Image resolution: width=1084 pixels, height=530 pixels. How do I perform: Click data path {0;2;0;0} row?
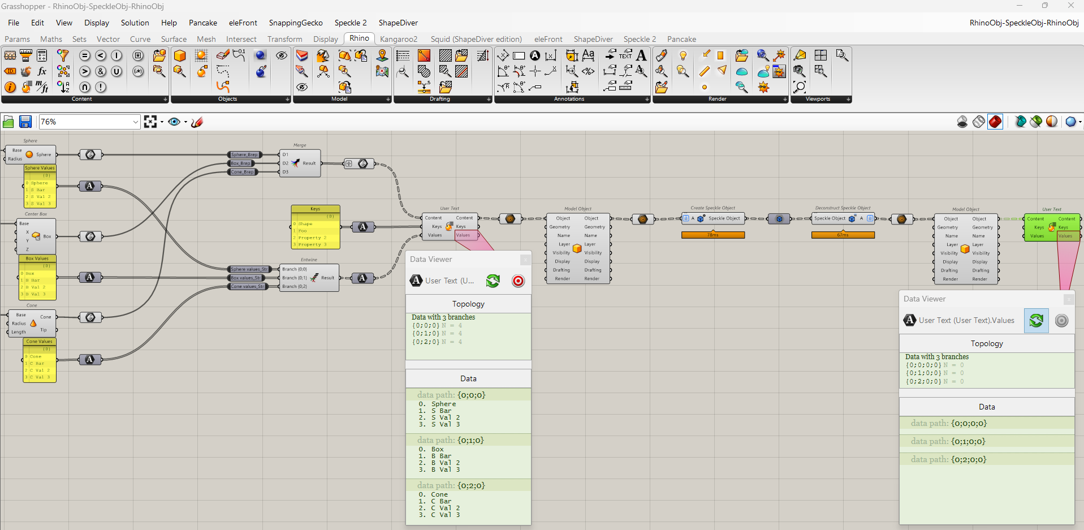tap(987, 459)
